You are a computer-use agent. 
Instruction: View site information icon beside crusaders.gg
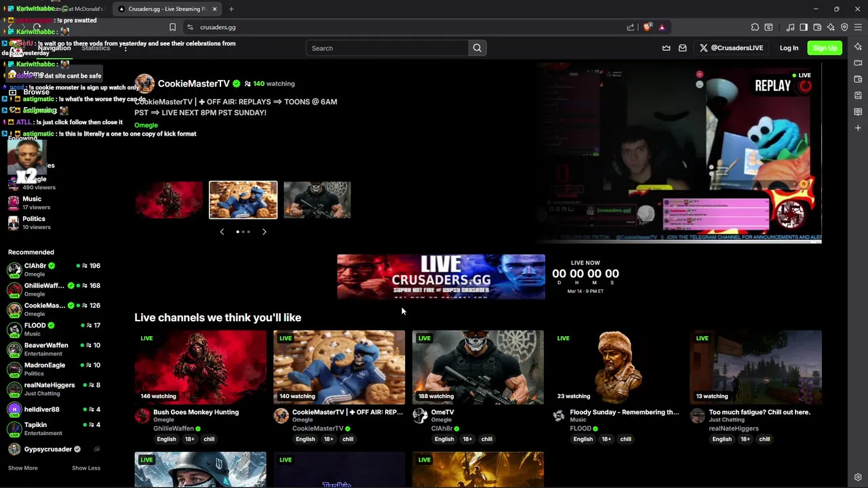191,27
